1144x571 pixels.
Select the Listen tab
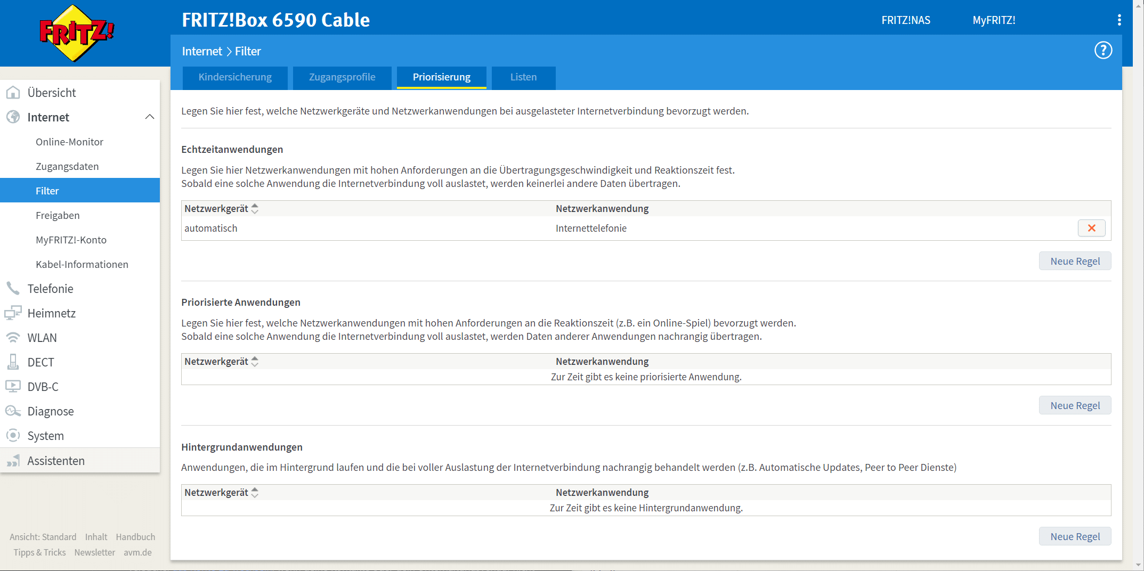[x=523, y=77]
